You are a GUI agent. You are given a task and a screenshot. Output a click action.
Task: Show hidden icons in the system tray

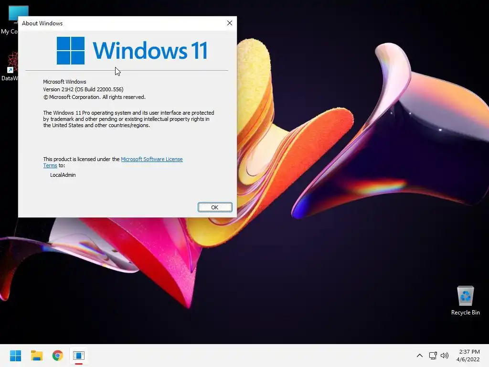point(419,356)
